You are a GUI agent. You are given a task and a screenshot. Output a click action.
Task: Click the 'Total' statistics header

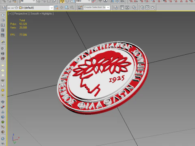pyautogui.click(x=22, y=20)
